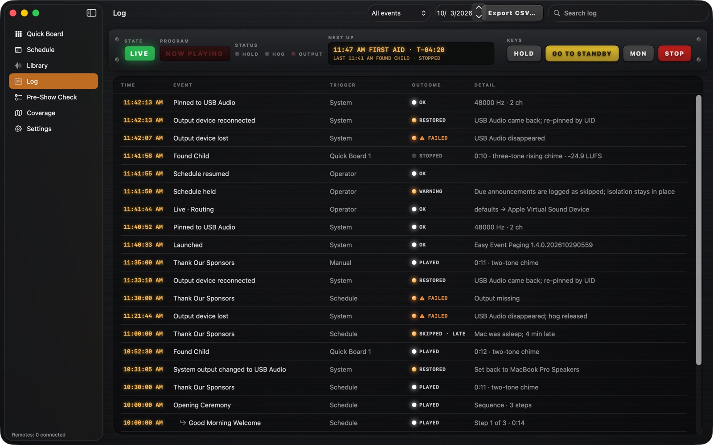
Task: Click the TIME column header
Action: point(128,85)
